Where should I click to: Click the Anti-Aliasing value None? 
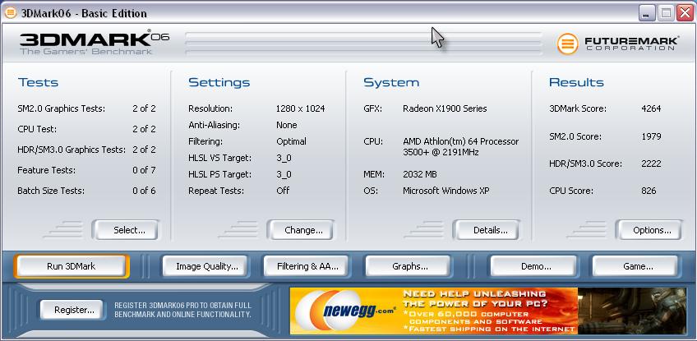(286, 125)
